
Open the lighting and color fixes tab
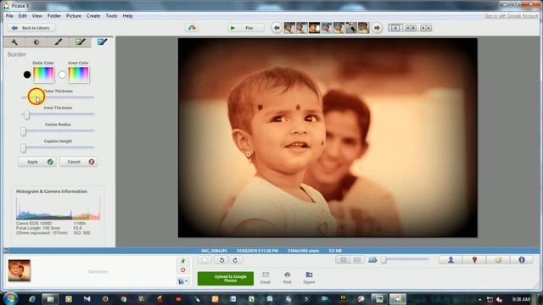pos(36,42)
